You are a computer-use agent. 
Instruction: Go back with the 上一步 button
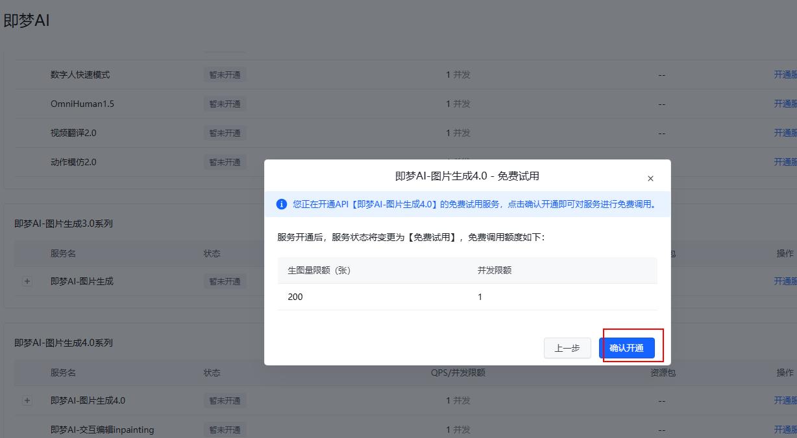point(567,348)
